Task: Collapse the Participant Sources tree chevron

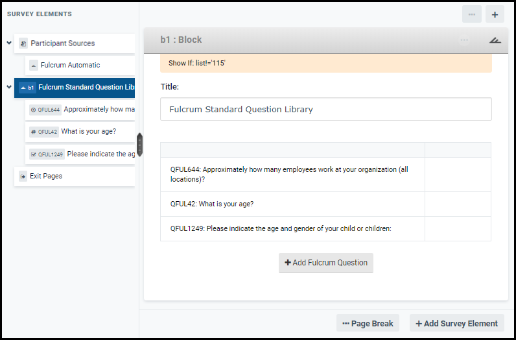Action: point(9,43)
